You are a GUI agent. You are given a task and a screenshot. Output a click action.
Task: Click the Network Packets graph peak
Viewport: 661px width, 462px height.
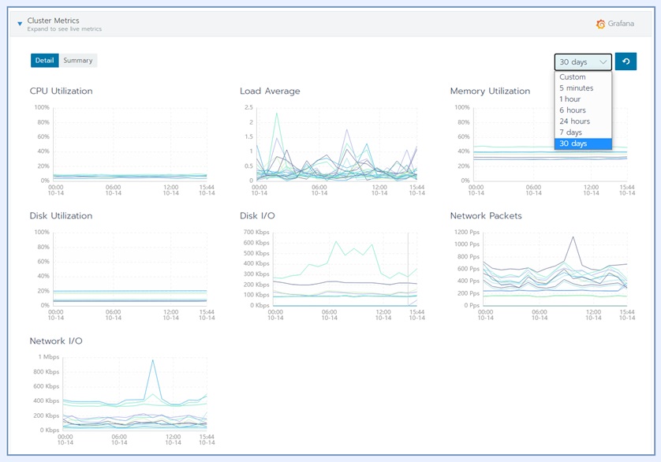click(573, 237)
